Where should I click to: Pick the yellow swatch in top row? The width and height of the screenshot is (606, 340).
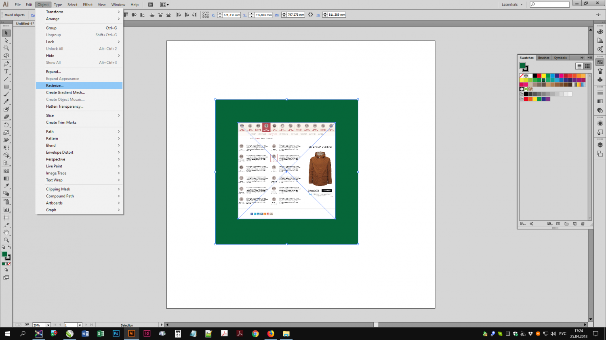(543, 76)
